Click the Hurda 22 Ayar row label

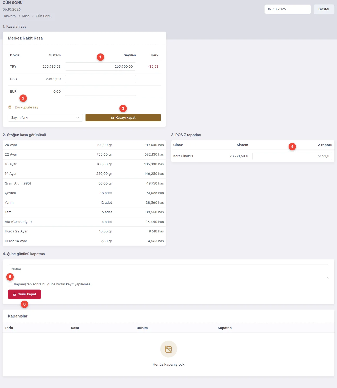click(x=16, y=231)
